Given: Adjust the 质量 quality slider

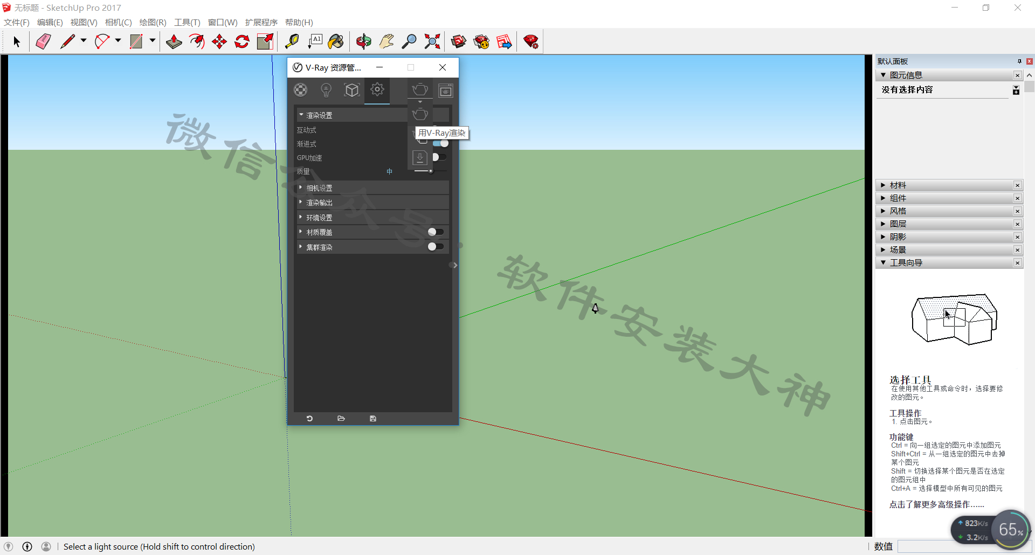Looking at the screenshot, I should tap(431, 171).
